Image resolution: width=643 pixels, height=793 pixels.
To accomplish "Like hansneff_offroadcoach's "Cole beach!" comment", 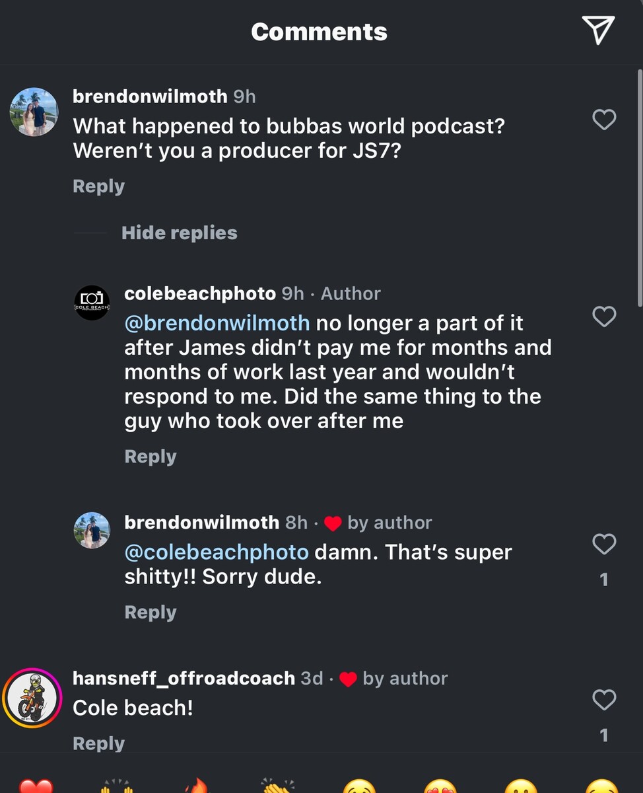I will (x=604, y=700).
